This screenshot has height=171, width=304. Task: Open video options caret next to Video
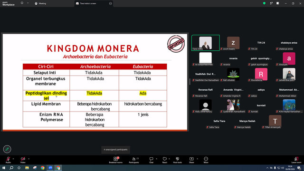click(x=28, y=159)
